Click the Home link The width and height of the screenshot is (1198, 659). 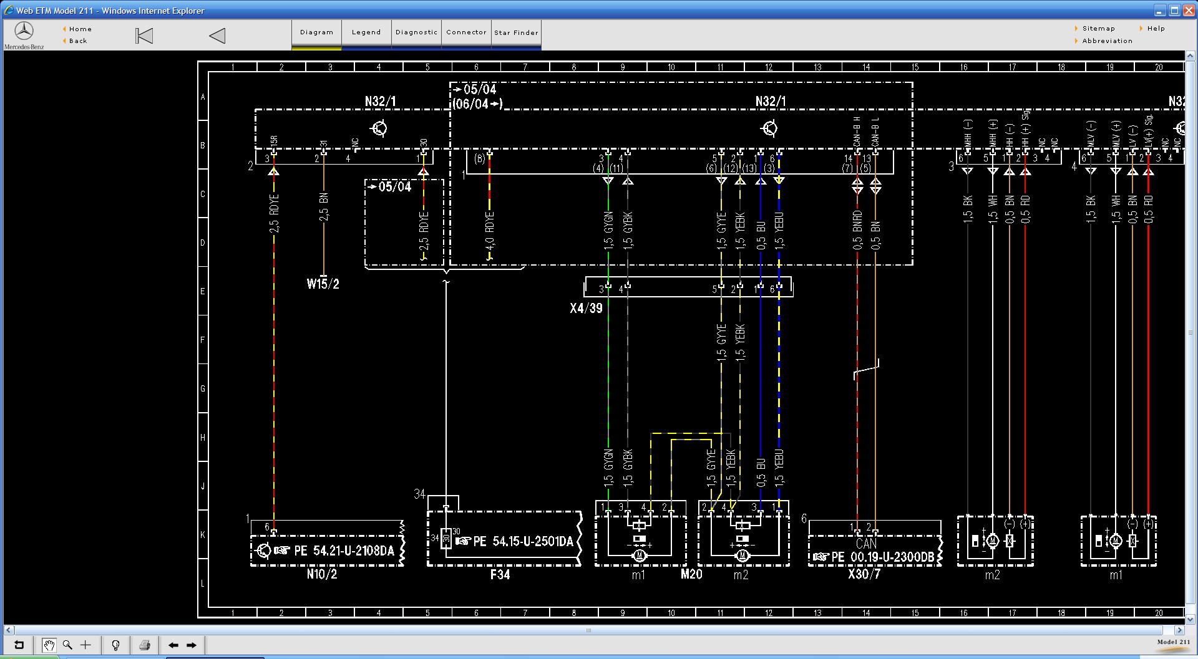(x=80, y=29)
